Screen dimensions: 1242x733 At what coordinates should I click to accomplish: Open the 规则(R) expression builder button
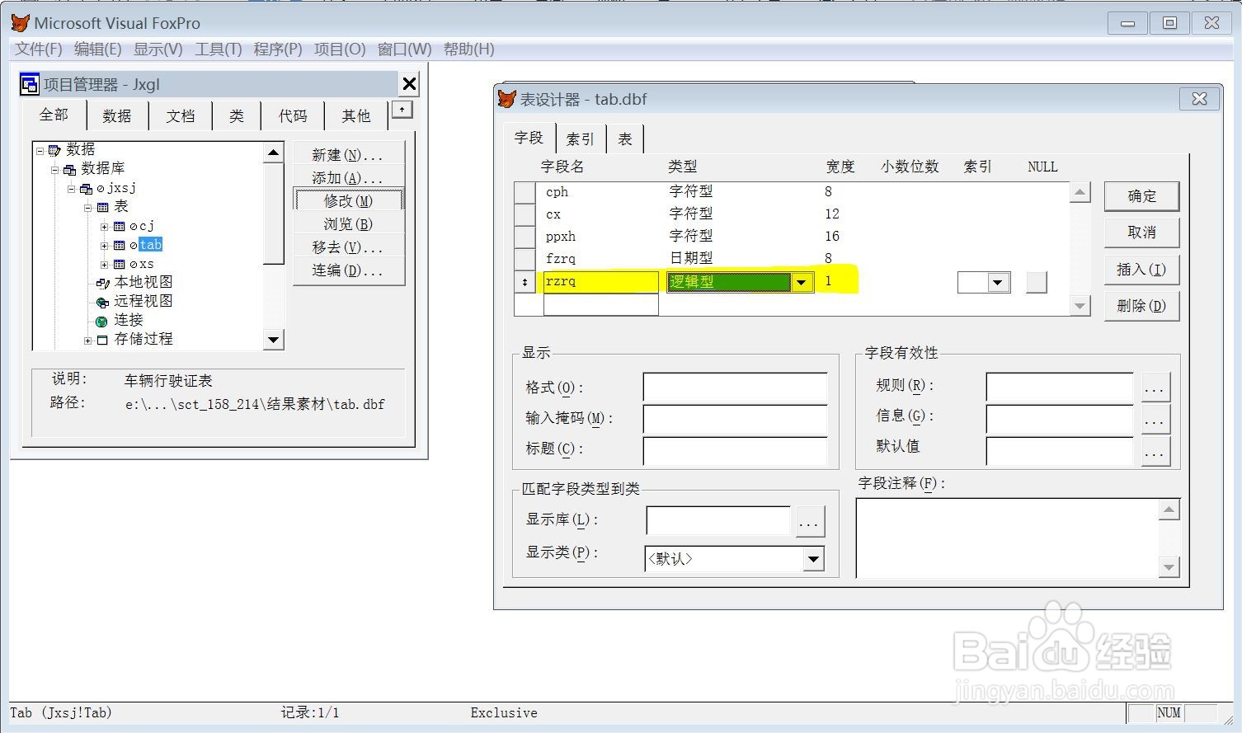pyautogui.click(x=1155, y=387)
